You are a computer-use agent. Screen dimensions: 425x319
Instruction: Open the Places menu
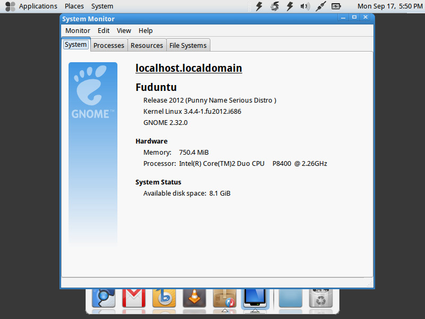pos(74,6)
